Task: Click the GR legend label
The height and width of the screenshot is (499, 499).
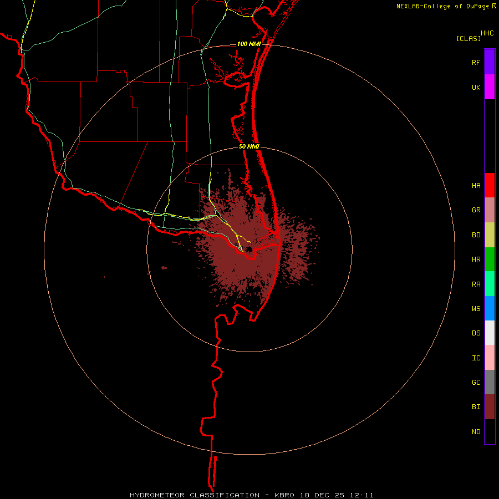Action: (x=476, y=210)
